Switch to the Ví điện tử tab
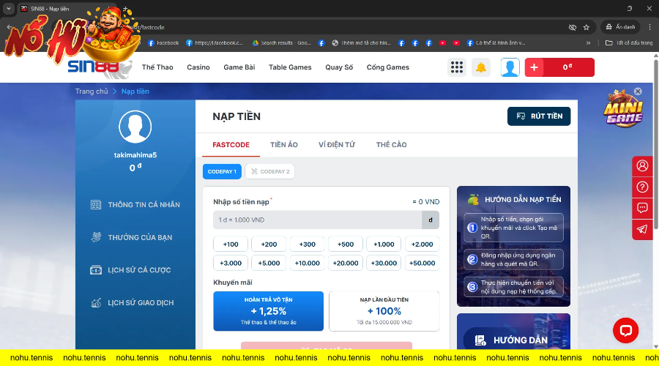Image resolution: width=659 pixels, height=366 pixels. tap(337, 145)
